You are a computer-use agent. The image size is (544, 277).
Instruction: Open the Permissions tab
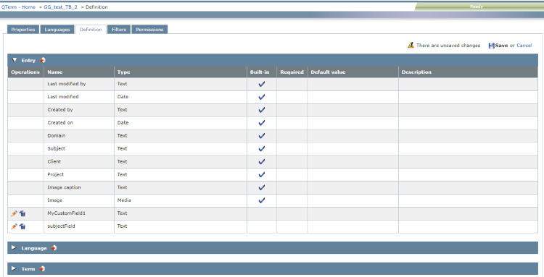point(149,30)
